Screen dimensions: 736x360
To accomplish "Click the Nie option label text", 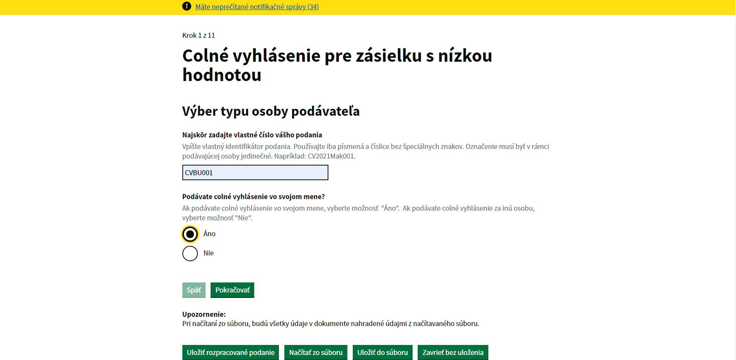I will coord(209,253).
